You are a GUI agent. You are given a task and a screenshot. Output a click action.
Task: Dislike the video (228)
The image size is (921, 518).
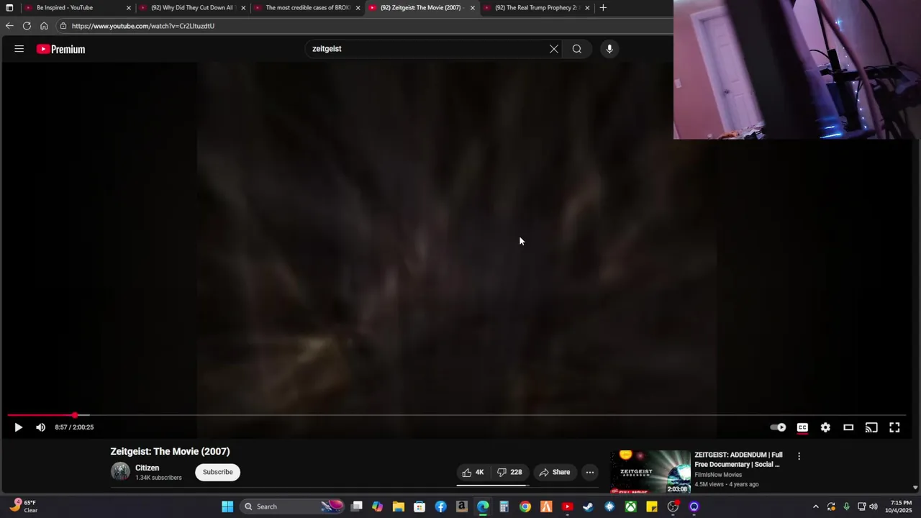click(x=509, y=472)
